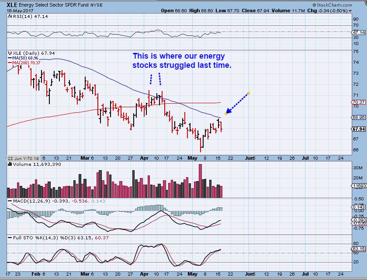Click the 'Volume 11.7M' header value
Viewport: 367px width, 280px height.
coord(288,10)
